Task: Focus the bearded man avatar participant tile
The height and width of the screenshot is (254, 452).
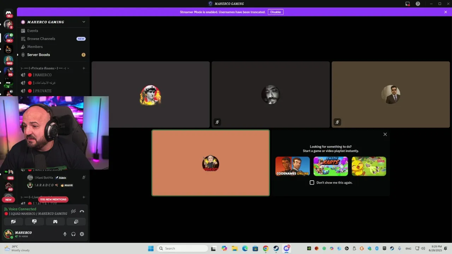Action: click(270, 95)
